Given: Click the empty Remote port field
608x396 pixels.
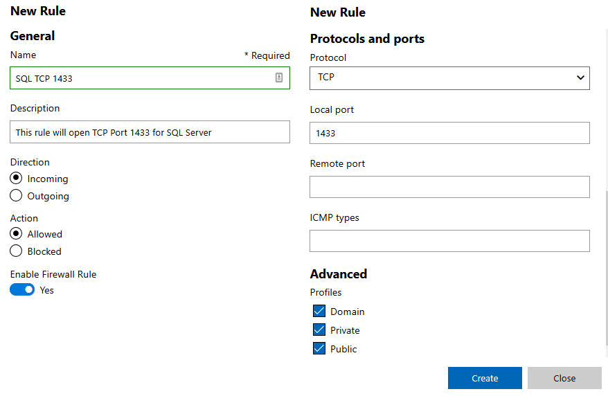Looking at the screenshot, I should tap(449, 187).
